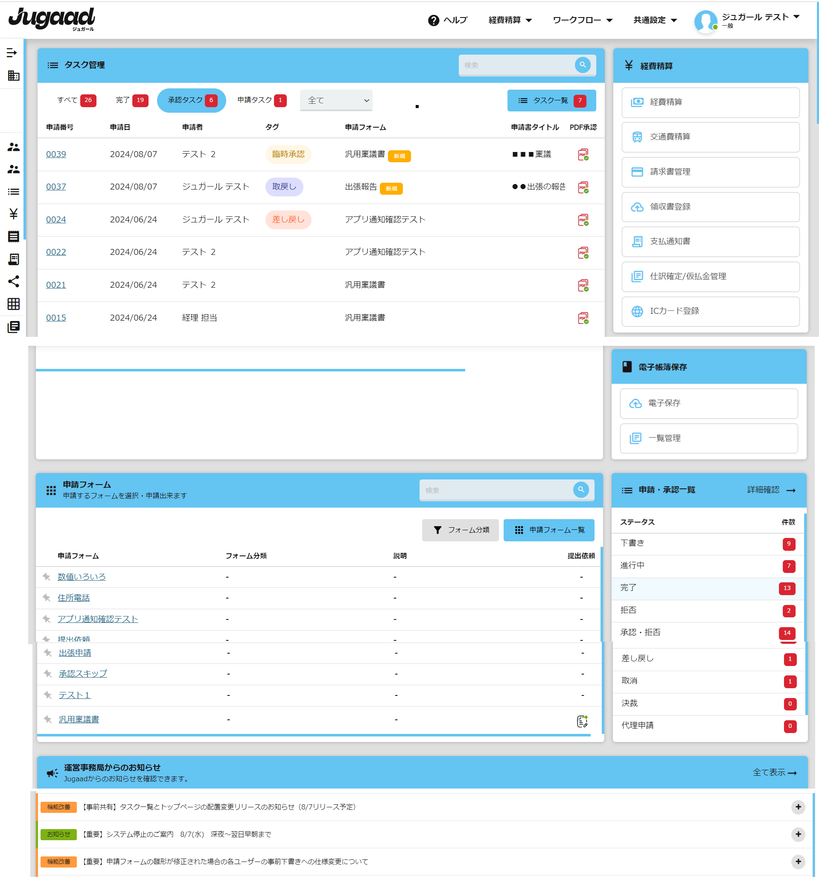This screenshot has height=891, width=819.
Task: Open the share icon in left sidebar
Action: [x=13, y=281]
